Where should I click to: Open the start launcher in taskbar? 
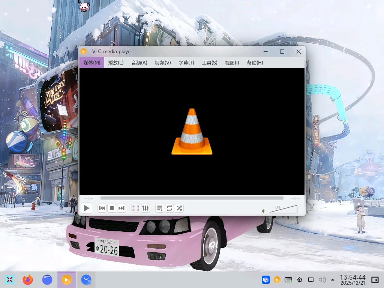pyautogui.click(x=9, y=280)
